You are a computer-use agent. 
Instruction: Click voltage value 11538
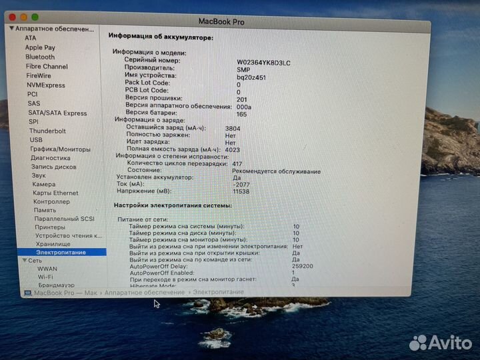pyautogui.click(x=241, y=191)
